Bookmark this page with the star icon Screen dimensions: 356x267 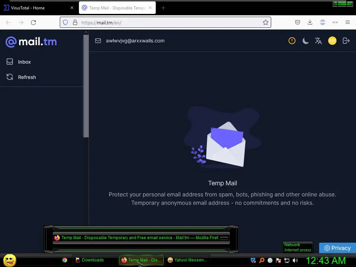265,22
